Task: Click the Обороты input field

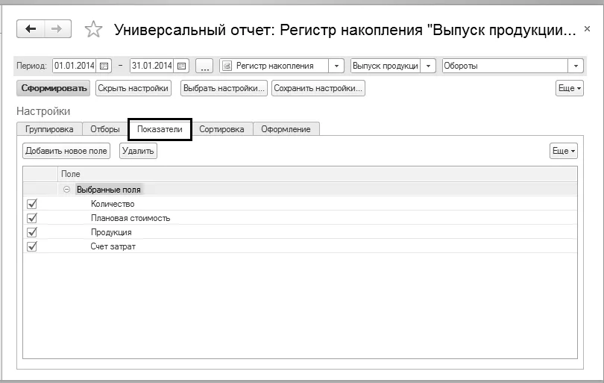Action: tap(505, 66)
